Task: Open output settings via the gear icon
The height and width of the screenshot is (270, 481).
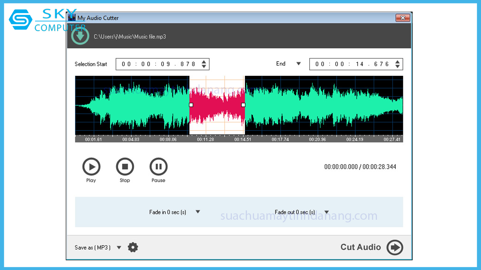Action: click(133, 247)
